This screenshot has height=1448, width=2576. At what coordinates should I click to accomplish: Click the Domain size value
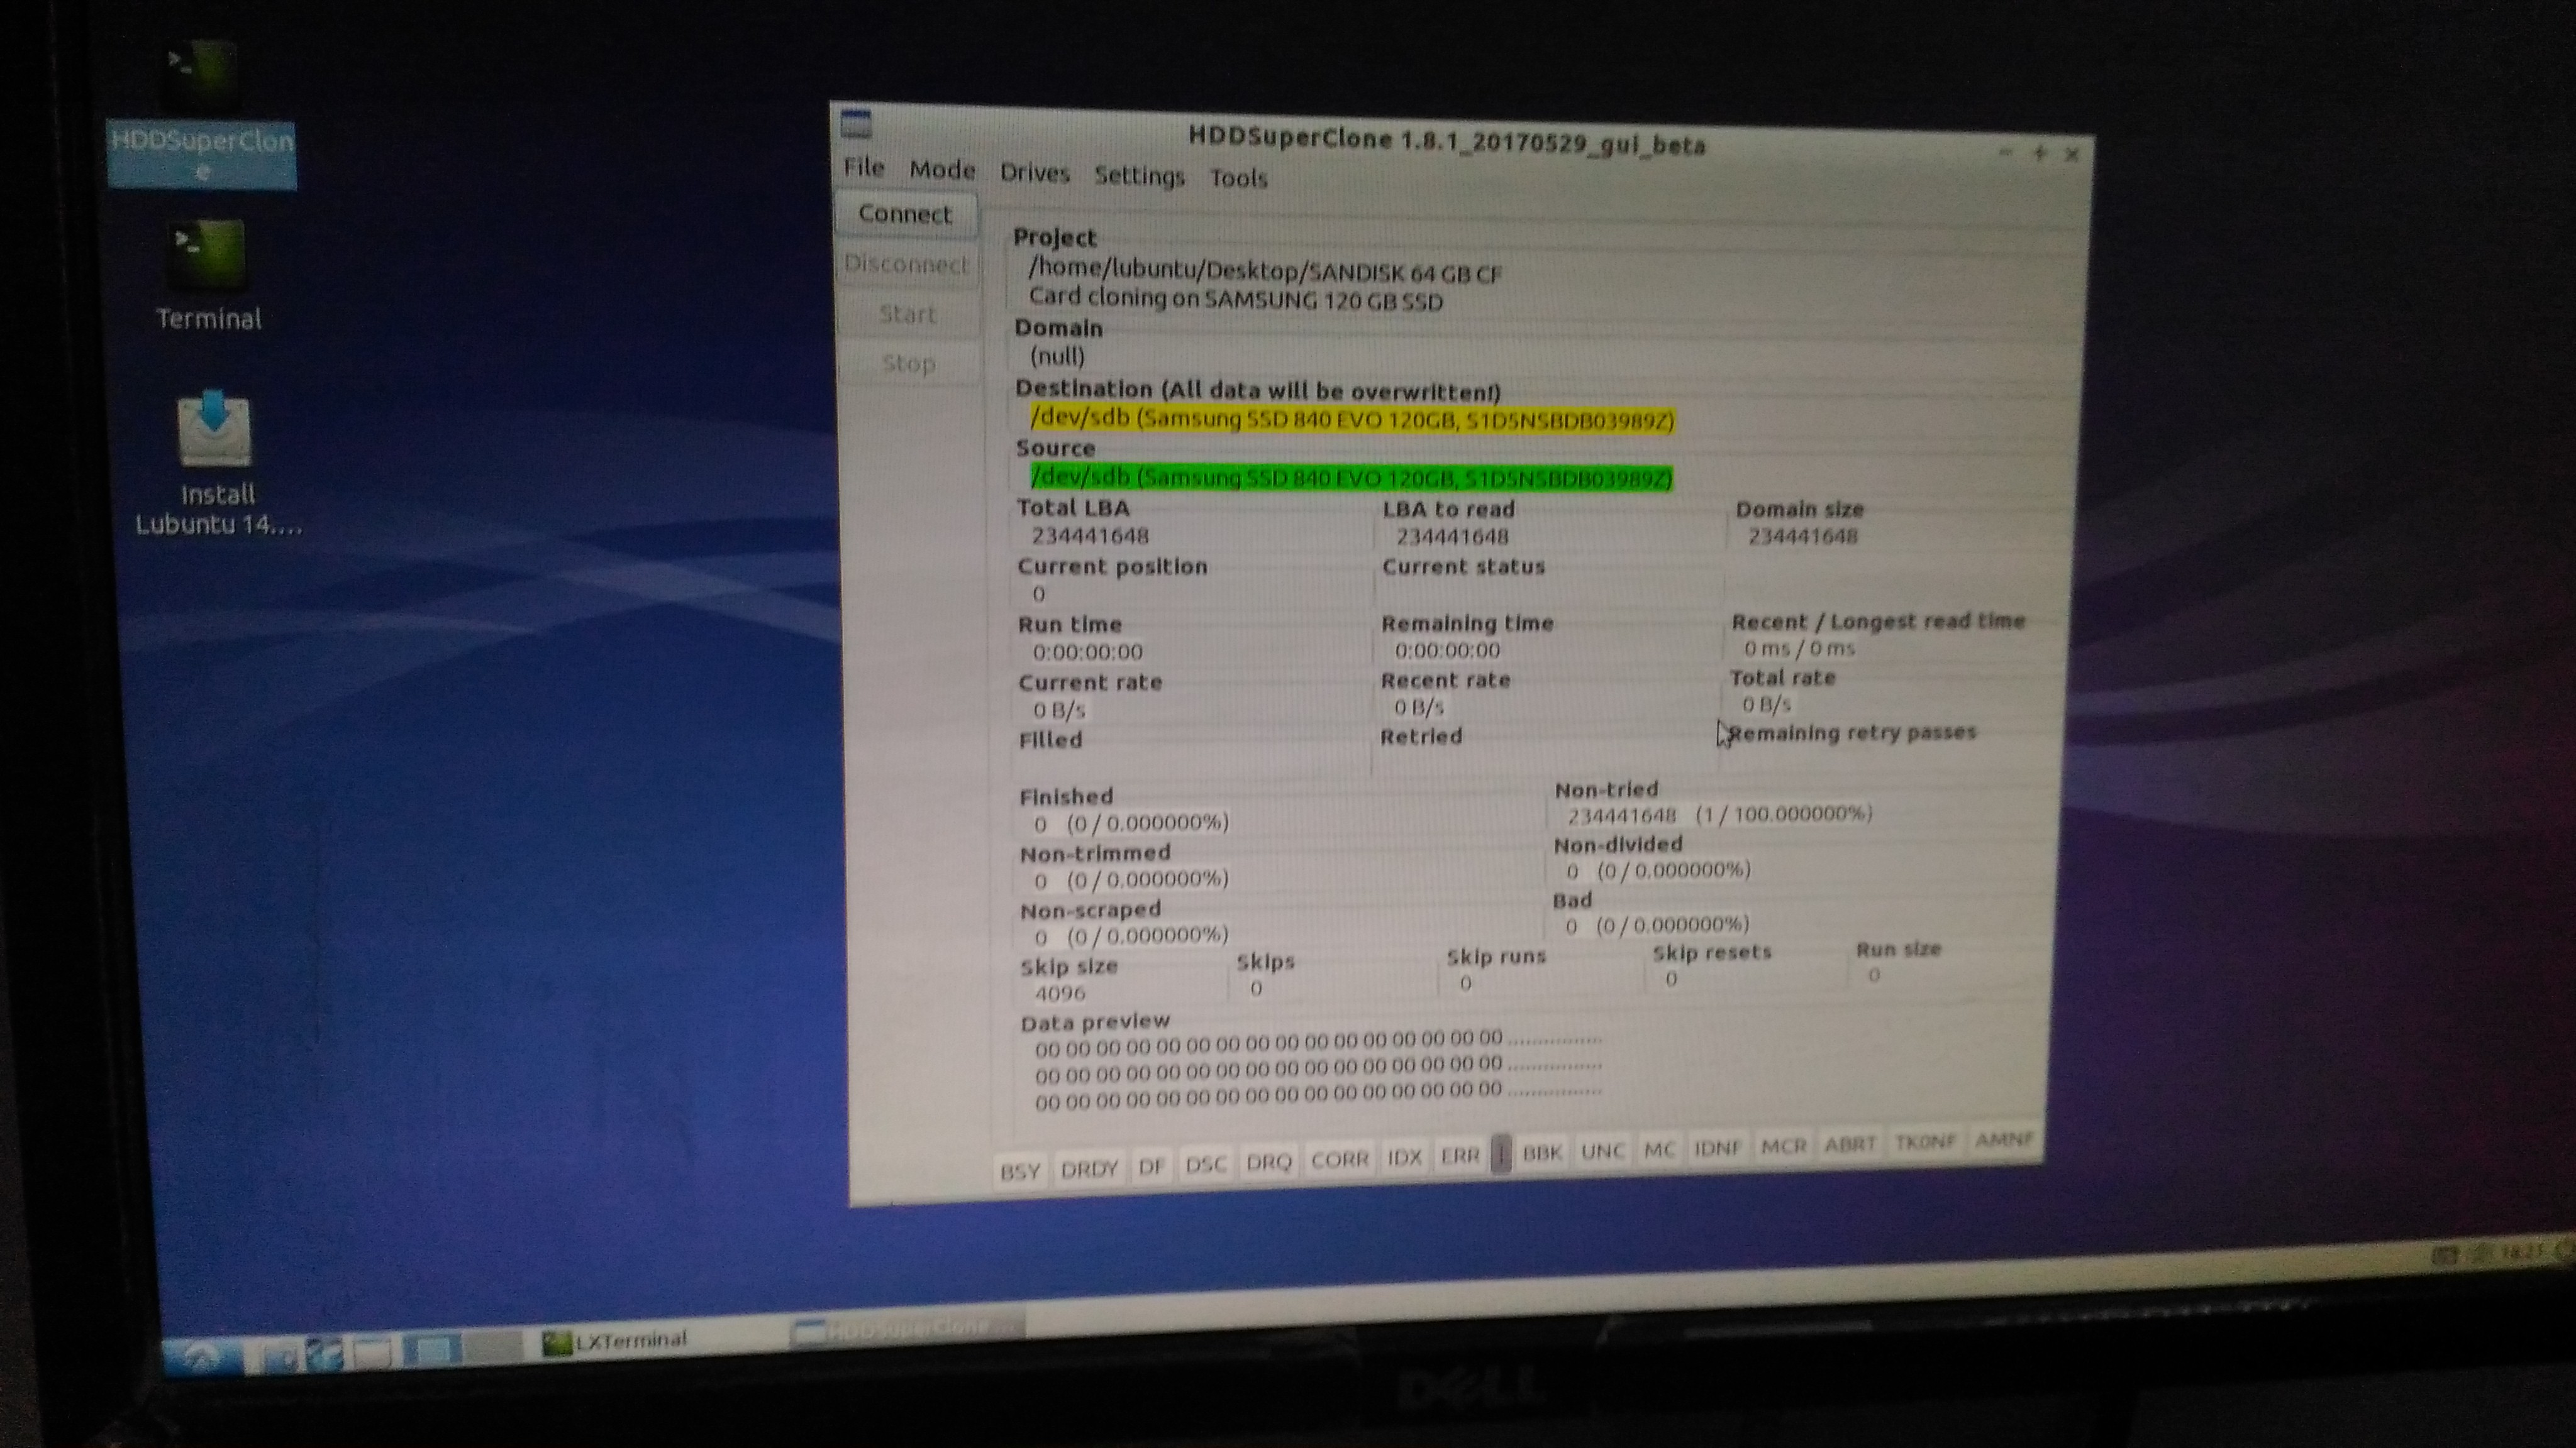point(1802,537)
